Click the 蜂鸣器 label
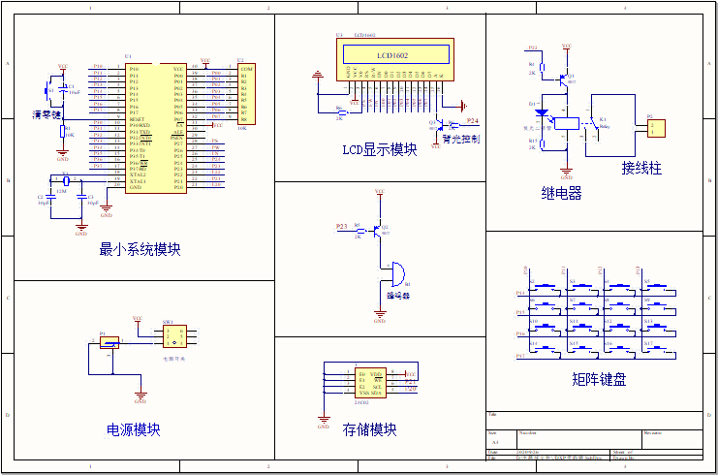The width and height of the screenshot is (718, 475). (398, 296)
